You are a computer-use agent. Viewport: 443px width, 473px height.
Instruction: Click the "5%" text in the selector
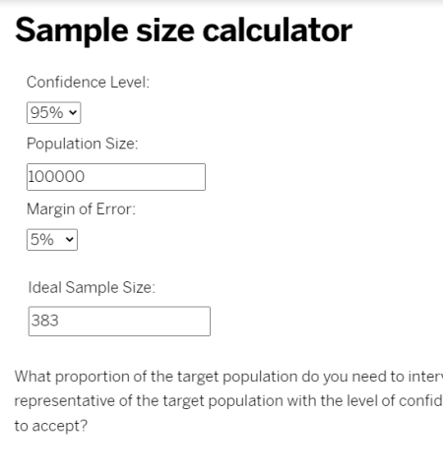pyautogui.click(x=41, y=240)
